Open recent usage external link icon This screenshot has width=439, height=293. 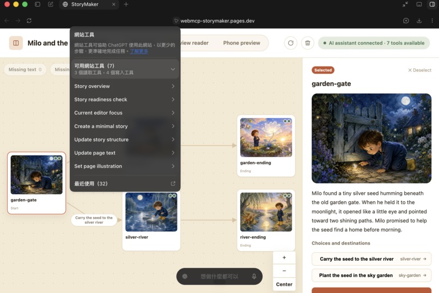173,184
